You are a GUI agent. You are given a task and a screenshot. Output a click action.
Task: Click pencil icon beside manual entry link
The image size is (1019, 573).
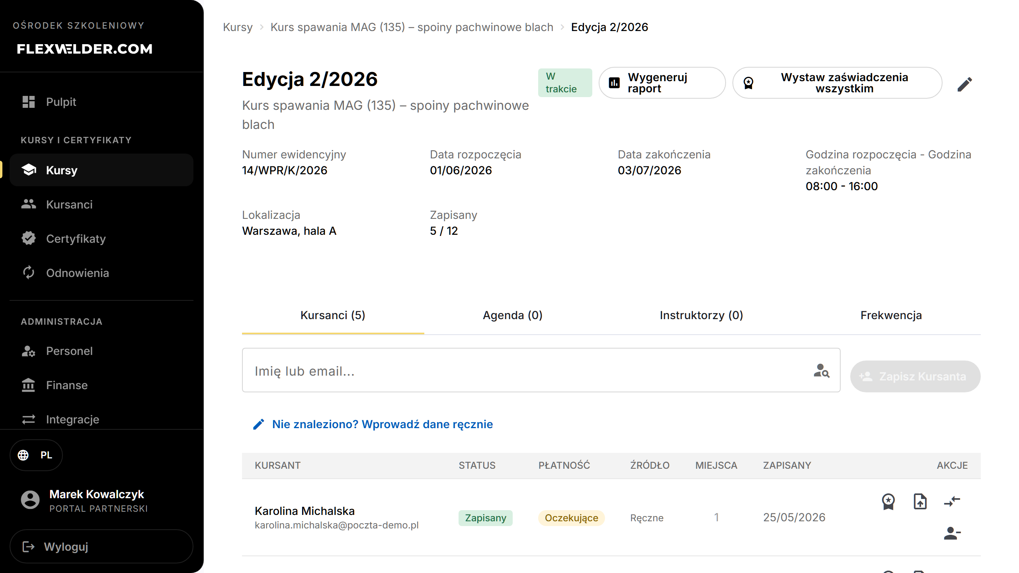coord(259,425)
